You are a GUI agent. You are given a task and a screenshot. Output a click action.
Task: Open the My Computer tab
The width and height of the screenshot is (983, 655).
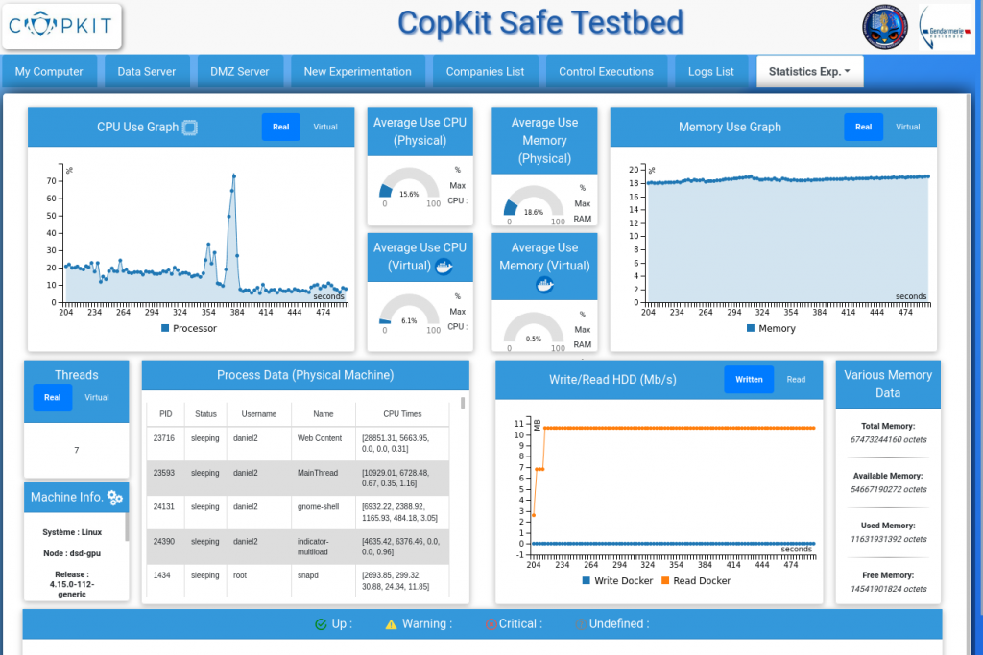tap(49, 71)
